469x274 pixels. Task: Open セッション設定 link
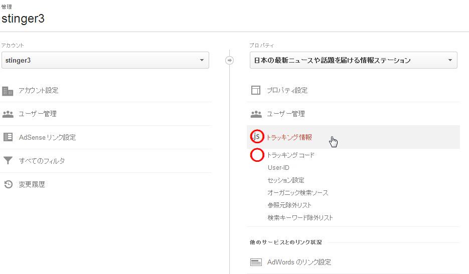[x=285, y=180]
